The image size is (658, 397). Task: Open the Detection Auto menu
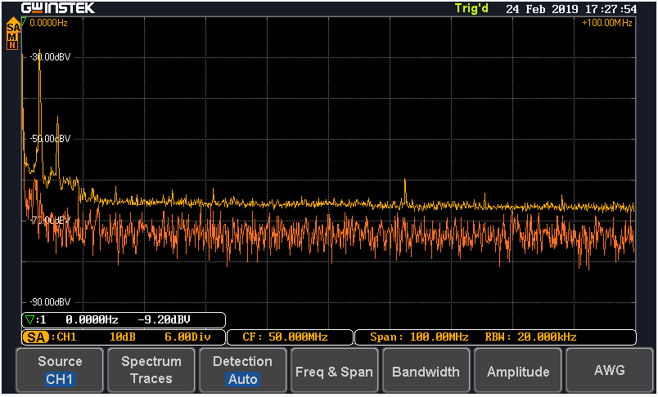242,370
